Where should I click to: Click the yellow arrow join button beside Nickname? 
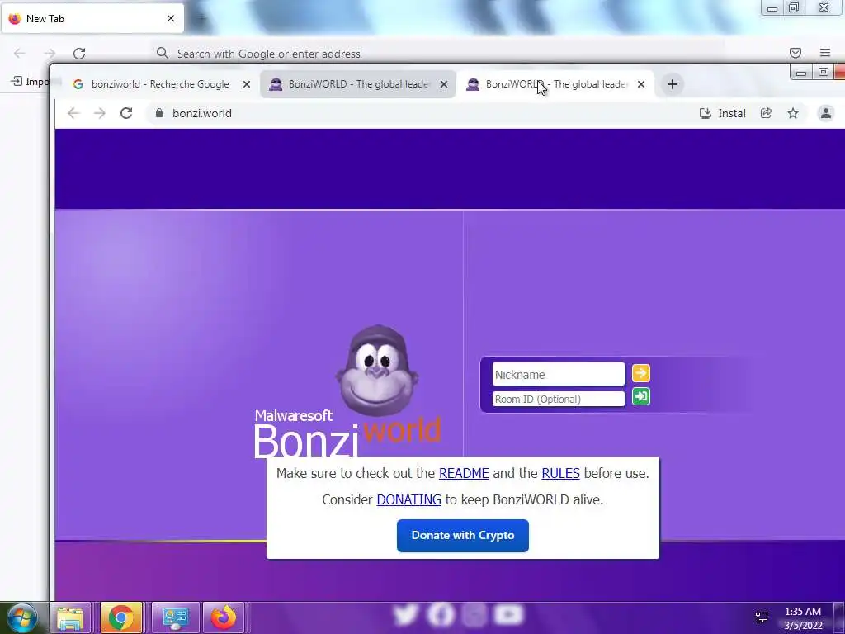click(640, 373)
